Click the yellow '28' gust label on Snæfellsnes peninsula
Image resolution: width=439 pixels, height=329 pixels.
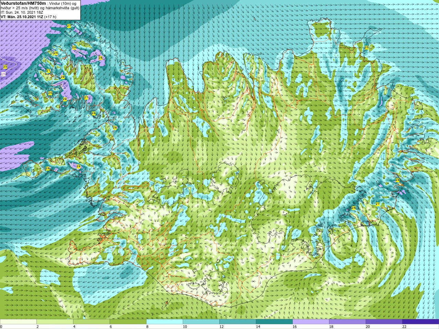tap(79, 167)
